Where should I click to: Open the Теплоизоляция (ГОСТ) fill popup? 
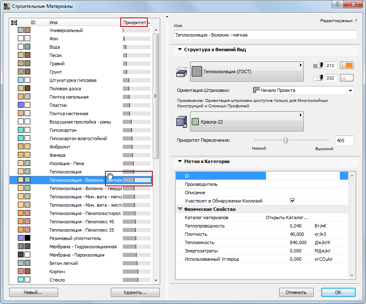click(x=247, y=72)
